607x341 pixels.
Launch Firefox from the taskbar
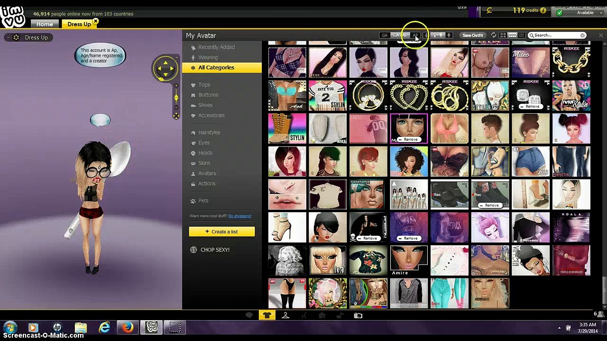tap(128, 327)
